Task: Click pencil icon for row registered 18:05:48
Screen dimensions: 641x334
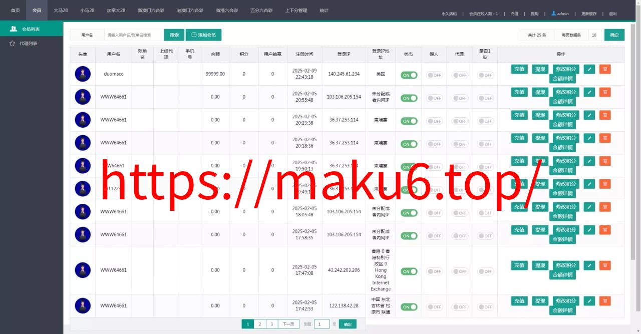Action: click(x=589, y=207)
